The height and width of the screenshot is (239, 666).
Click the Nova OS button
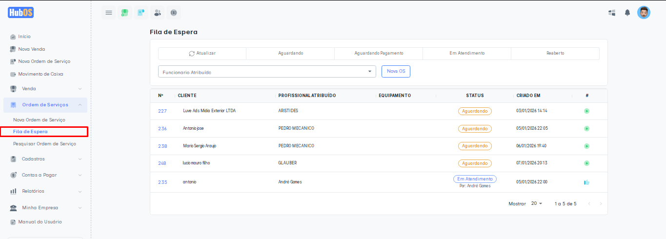pos(396,71)
